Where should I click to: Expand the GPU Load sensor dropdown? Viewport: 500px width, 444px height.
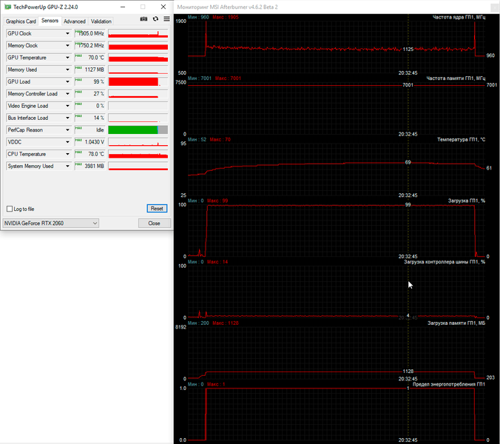click(x=67, y=81)
